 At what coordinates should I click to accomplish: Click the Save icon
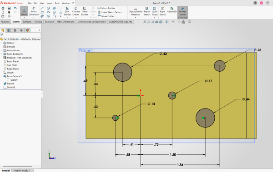pos(9,8)
